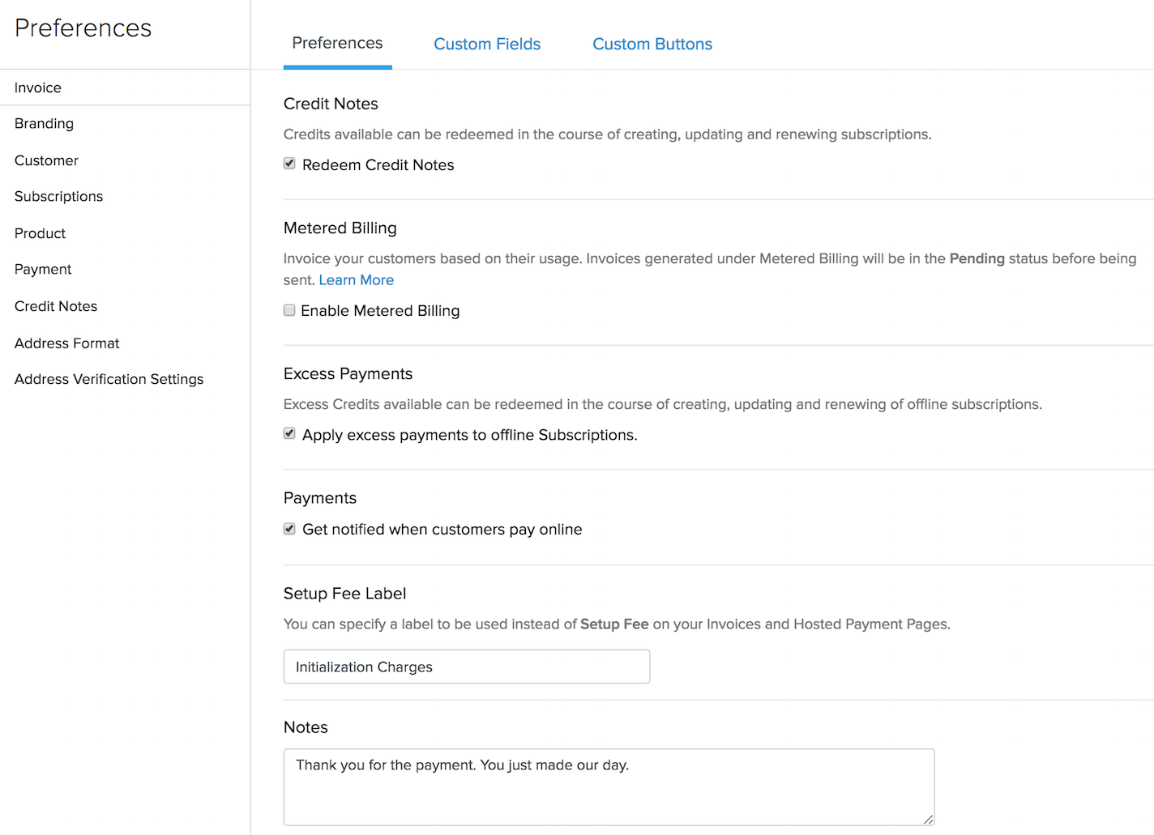Switch to the Custom Fields tab
This screenshot has width=1154, height=835.
(x=486, y=44)
